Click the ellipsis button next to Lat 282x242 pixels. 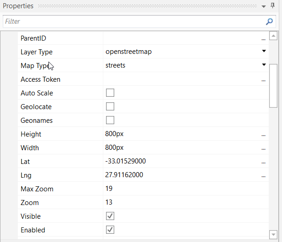[x=263, y=162]
